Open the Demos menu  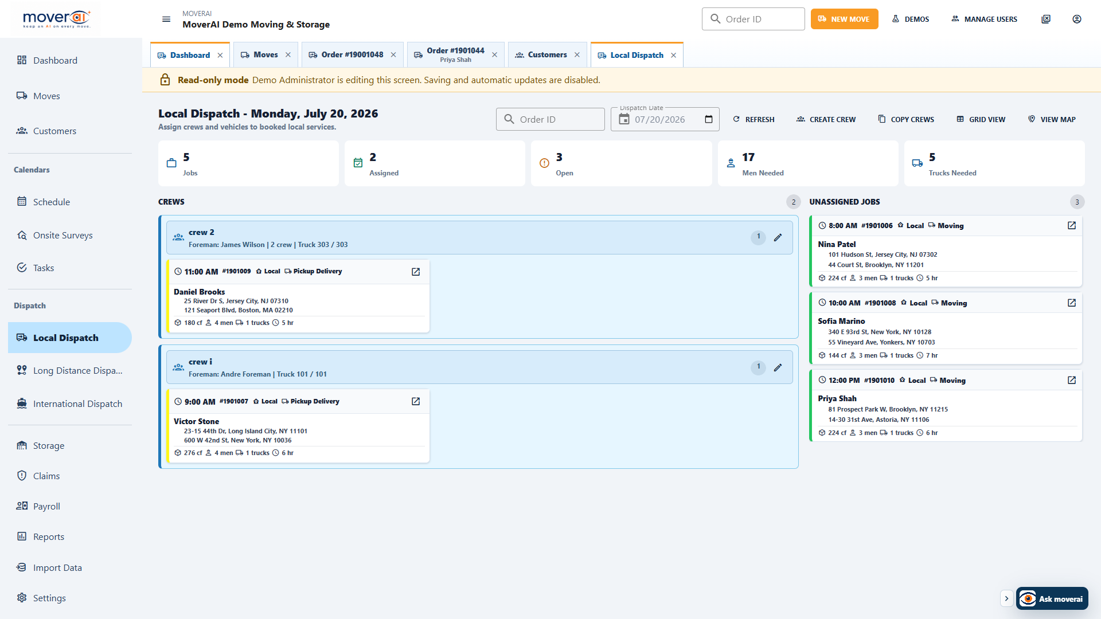click(910, 19)
